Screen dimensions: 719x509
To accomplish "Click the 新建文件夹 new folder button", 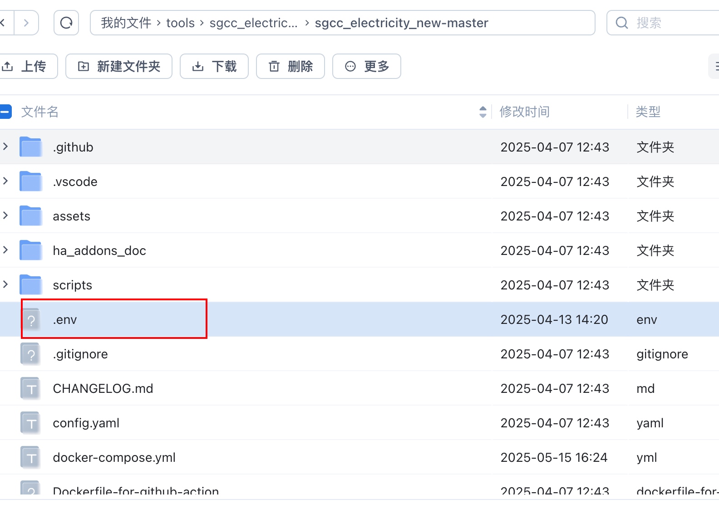I will tap(119, 66).
